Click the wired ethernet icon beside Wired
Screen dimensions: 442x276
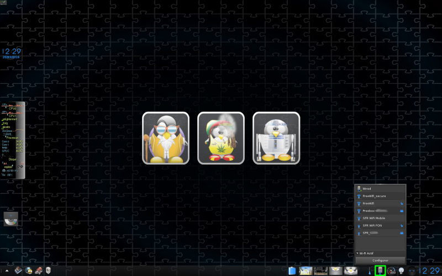[x=359, y=189]
